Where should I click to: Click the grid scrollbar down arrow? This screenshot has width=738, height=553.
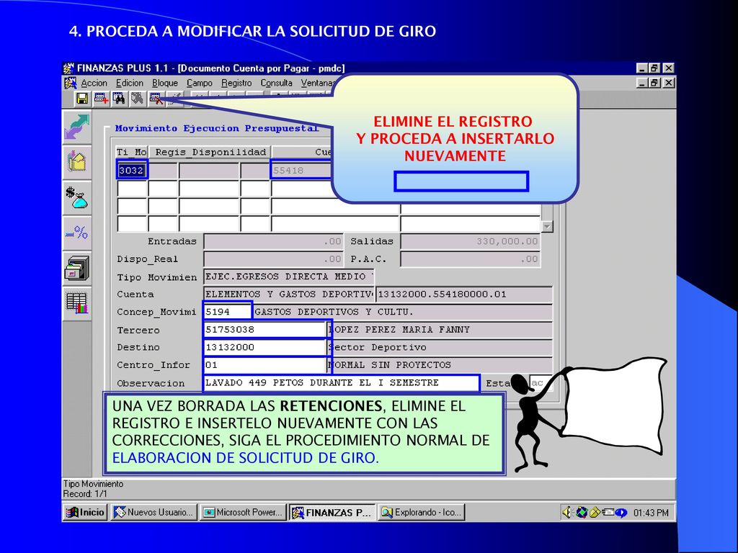(x=546, y=227)
